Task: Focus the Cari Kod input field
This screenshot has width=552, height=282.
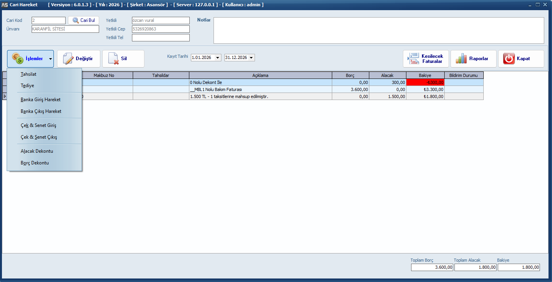Action: [48, 20]
